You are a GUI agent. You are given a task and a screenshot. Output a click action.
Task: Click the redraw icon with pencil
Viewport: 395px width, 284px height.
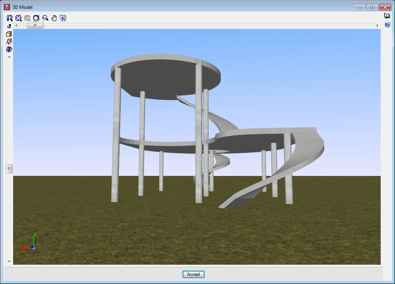(36, 18)
